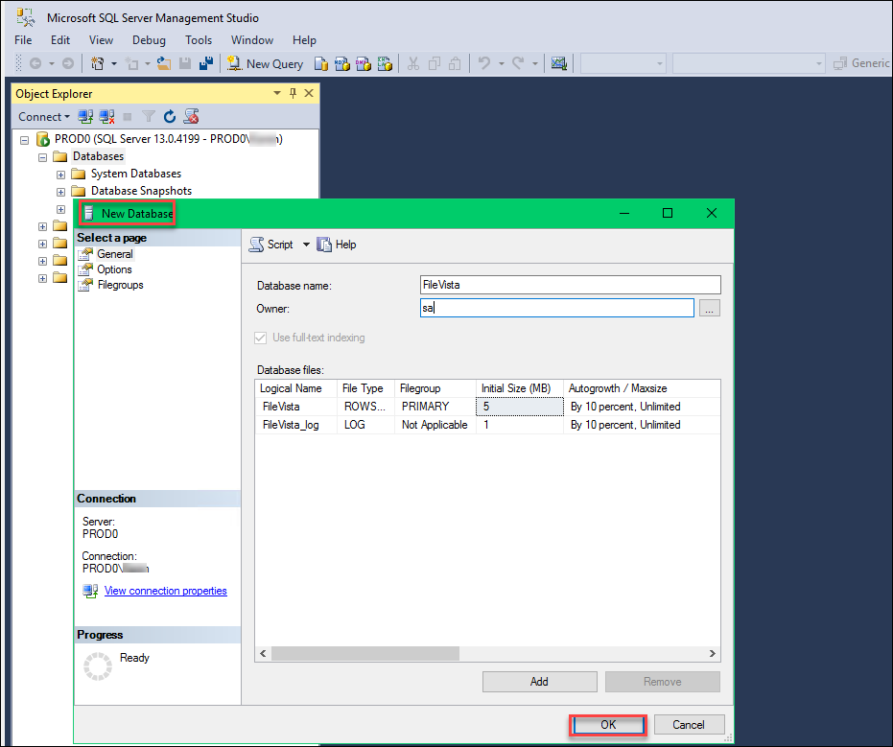This screenshot has width=893, height=747.
Task: Select the Initial Size cell for FileVista_log
Action: [x=520, y=425]
